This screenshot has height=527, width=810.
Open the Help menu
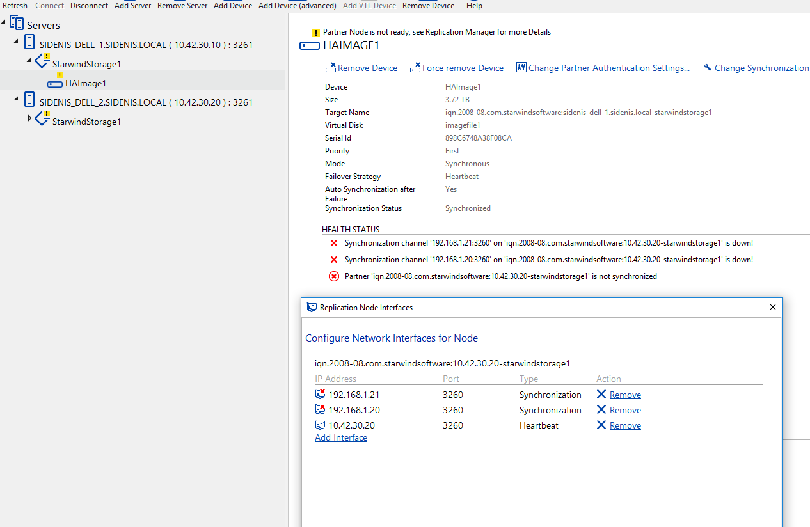point(474,6)
